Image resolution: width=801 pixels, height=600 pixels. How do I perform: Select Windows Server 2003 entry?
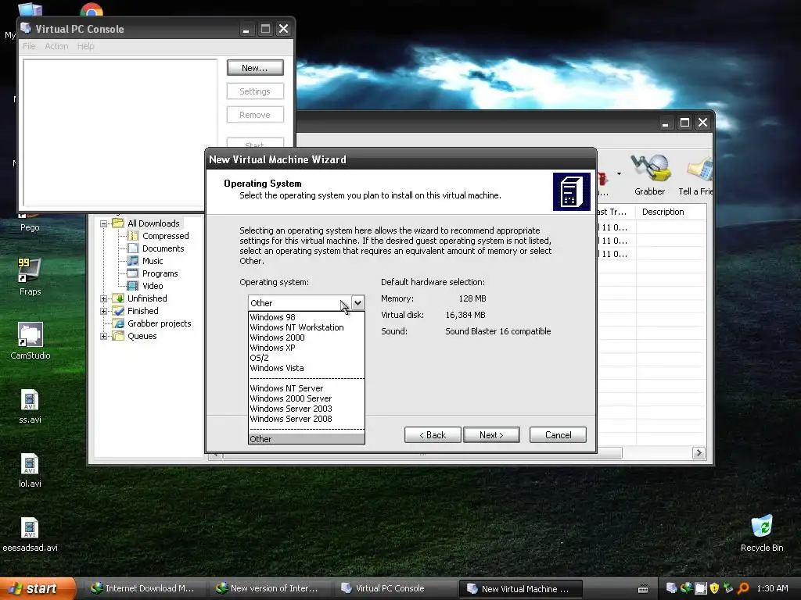click(291, 409)
